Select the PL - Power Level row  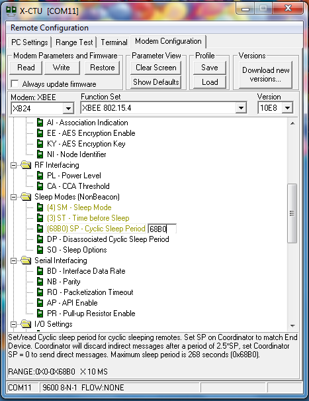74,176
